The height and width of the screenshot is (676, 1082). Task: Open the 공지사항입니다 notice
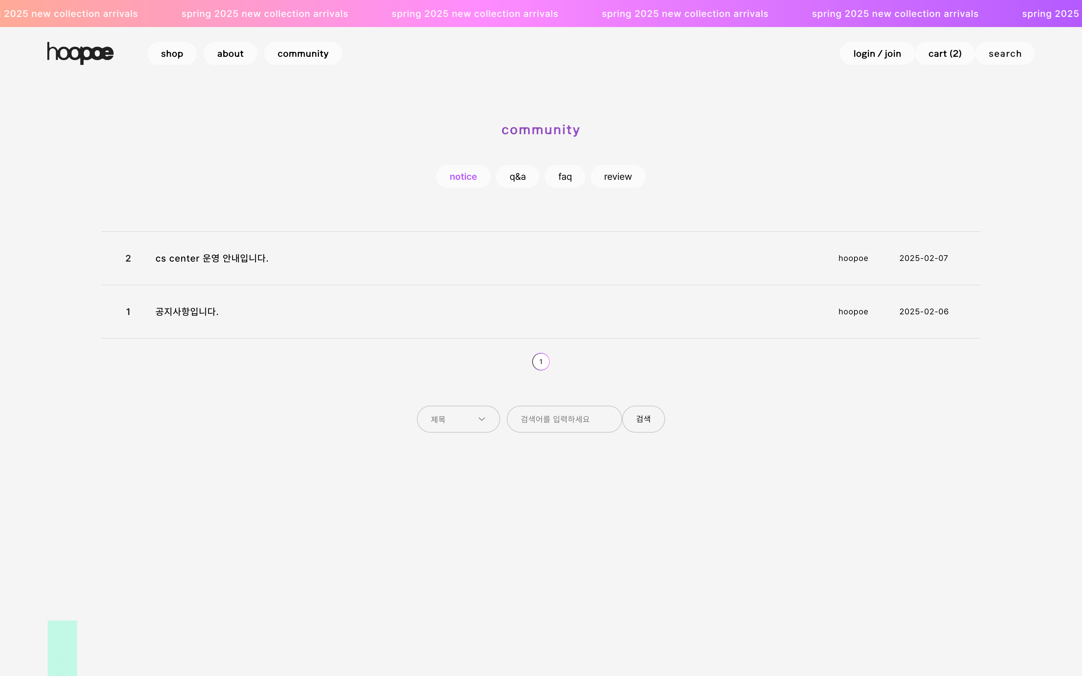coord(187,312)
